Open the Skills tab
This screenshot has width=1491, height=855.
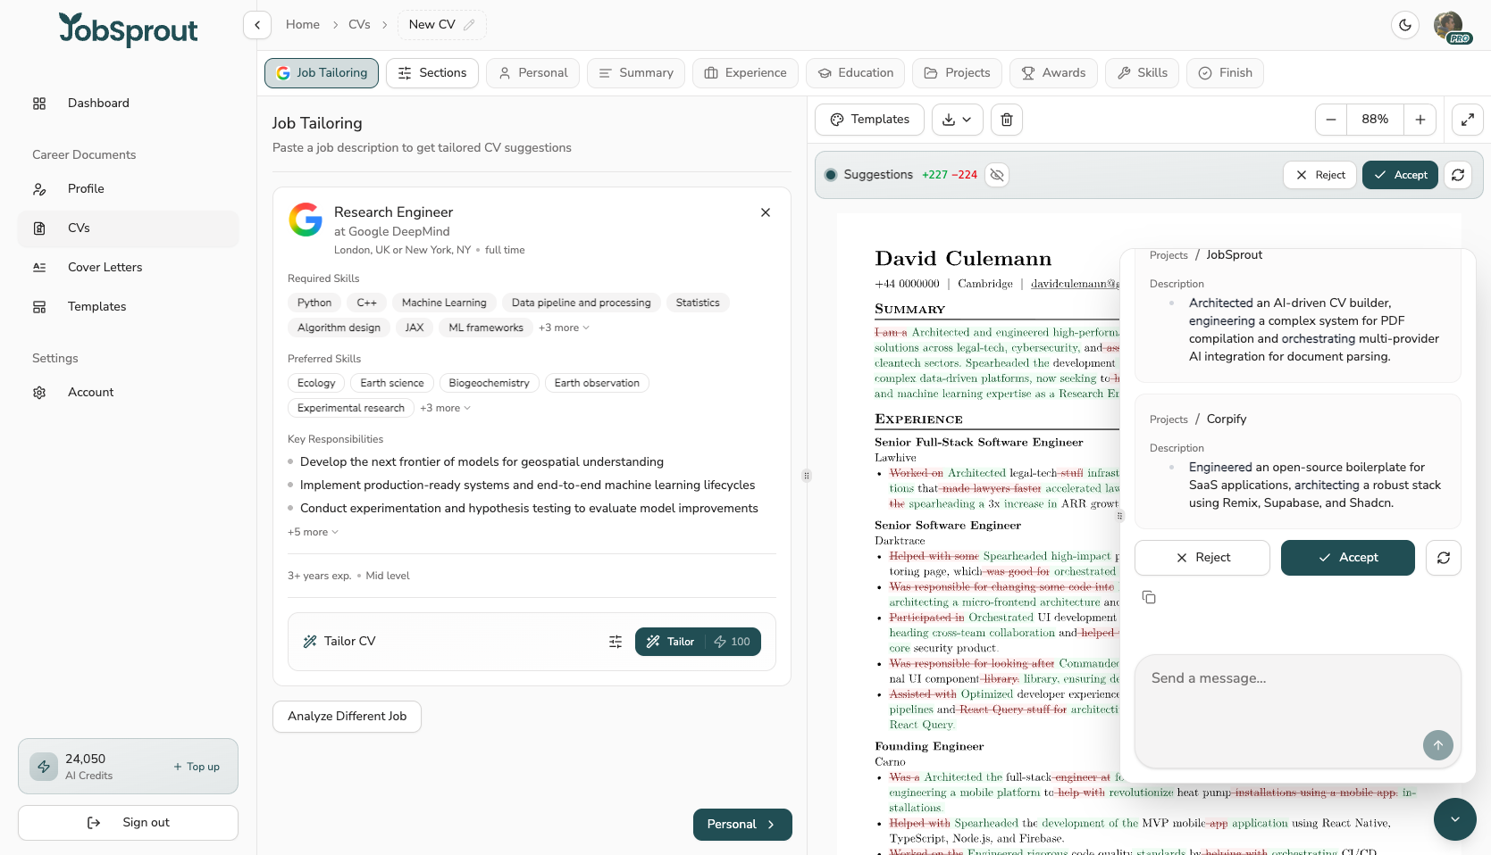pyautogui.click(x=1142, y=73)
